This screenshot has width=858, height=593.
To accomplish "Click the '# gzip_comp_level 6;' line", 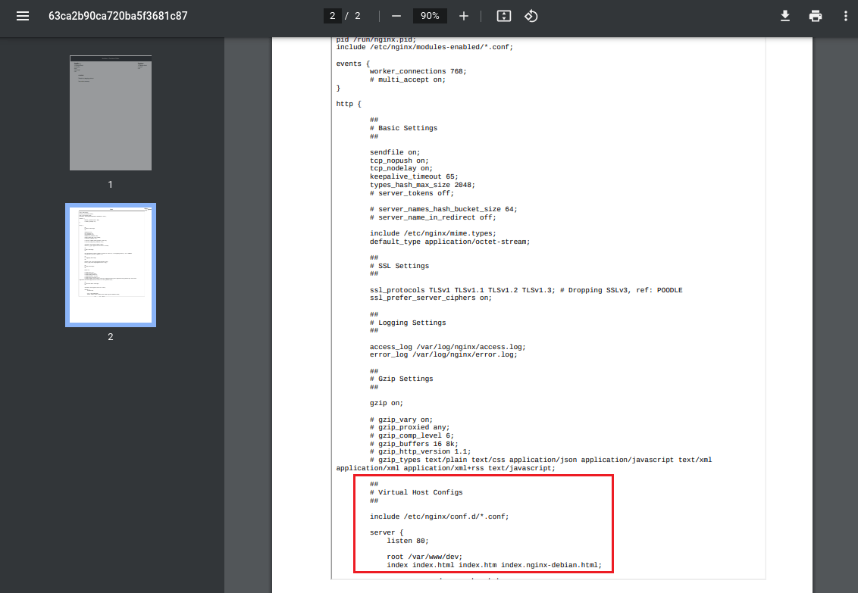I will point(412,435).
